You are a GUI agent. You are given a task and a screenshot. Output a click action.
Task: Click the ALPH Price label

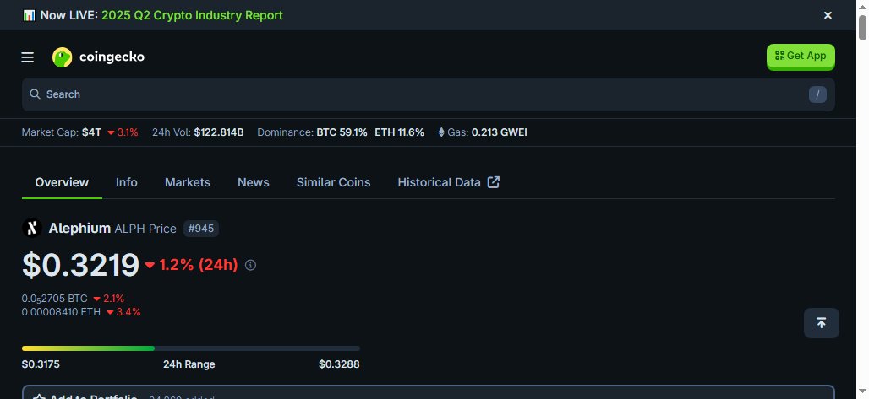pyautogui.click(x=145, y=229)
